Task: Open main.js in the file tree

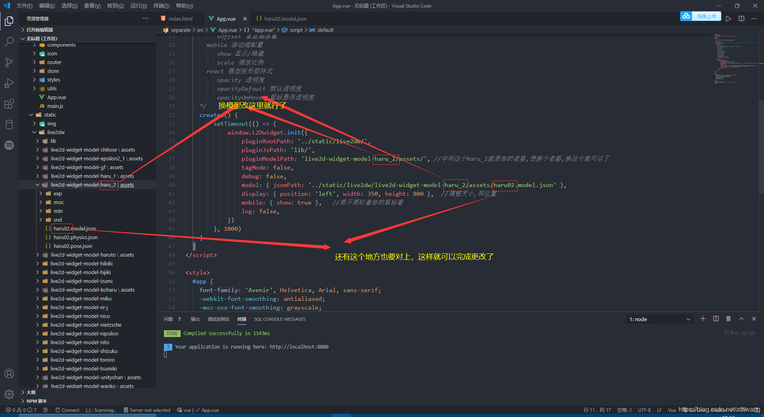Action: (x=55, y=106)
